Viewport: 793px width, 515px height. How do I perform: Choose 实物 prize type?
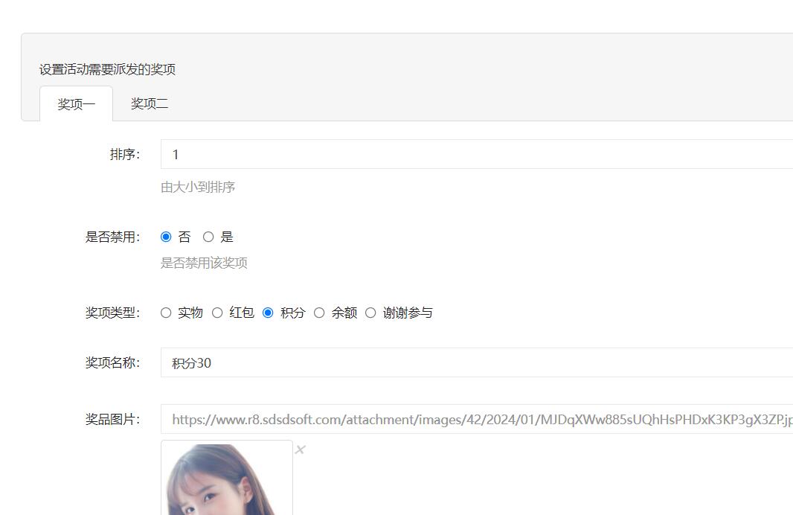[x=166, y=313]
